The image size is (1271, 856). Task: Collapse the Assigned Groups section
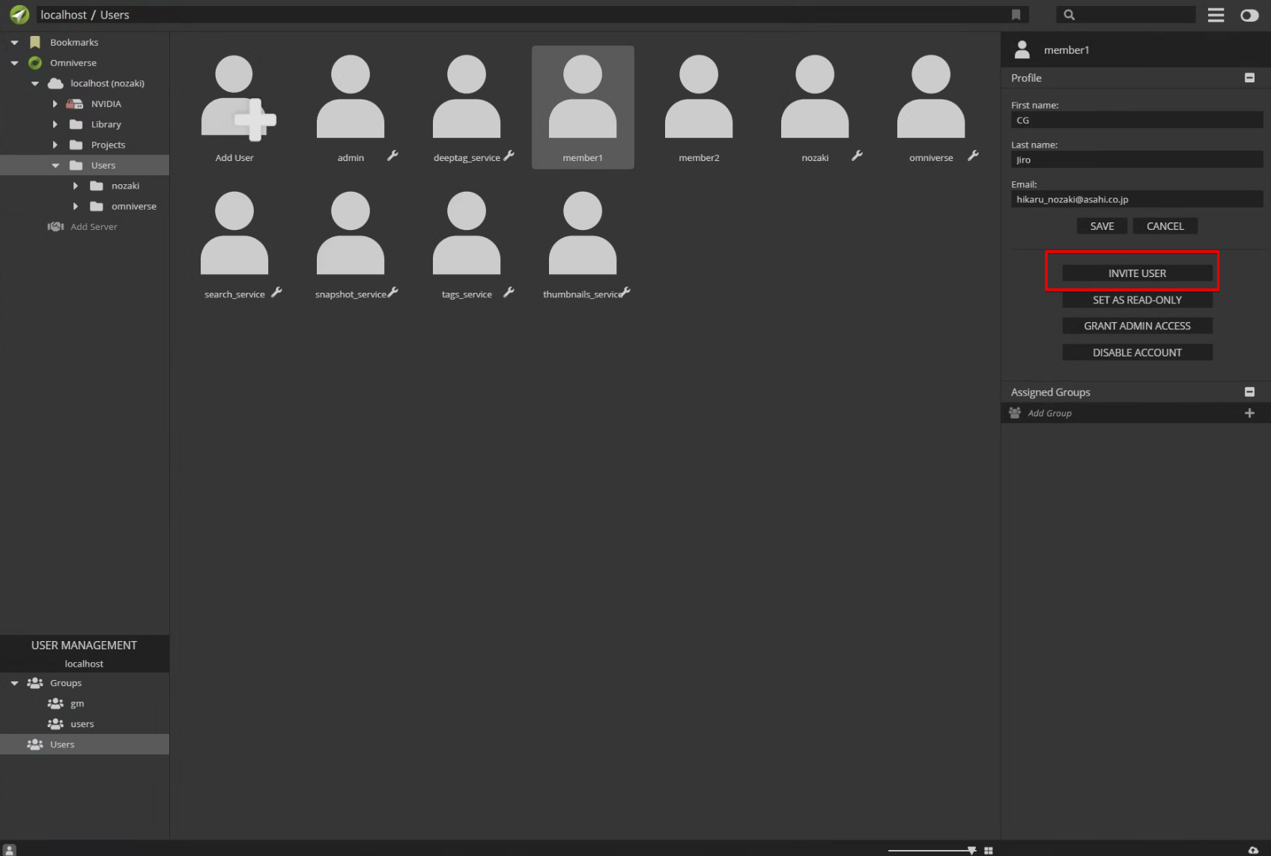(x=1249, y=392)
